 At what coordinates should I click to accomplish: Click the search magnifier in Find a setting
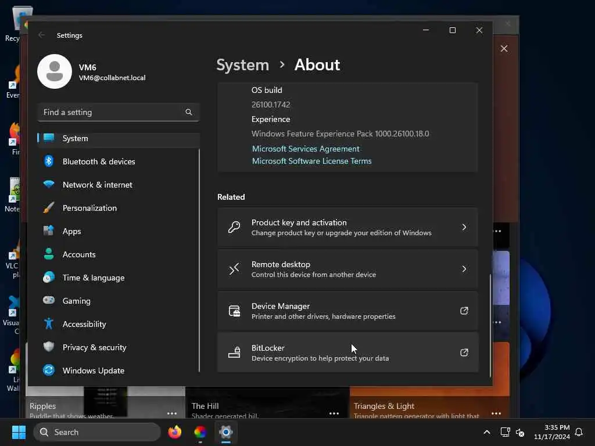(x=189, y=112)
